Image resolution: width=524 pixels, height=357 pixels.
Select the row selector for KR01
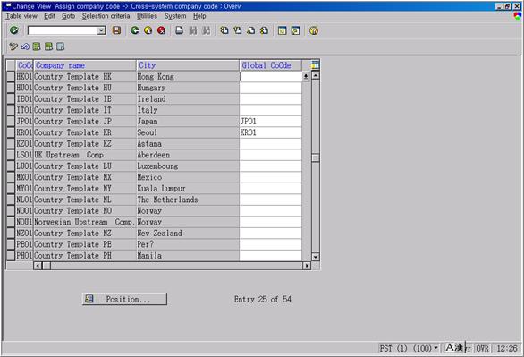point(11,132)
